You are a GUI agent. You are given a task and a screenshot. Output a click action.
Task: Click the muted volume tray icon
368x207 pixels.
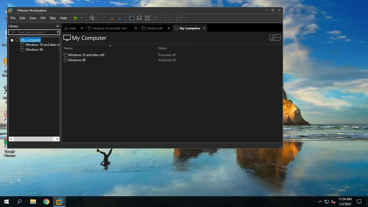333,202
